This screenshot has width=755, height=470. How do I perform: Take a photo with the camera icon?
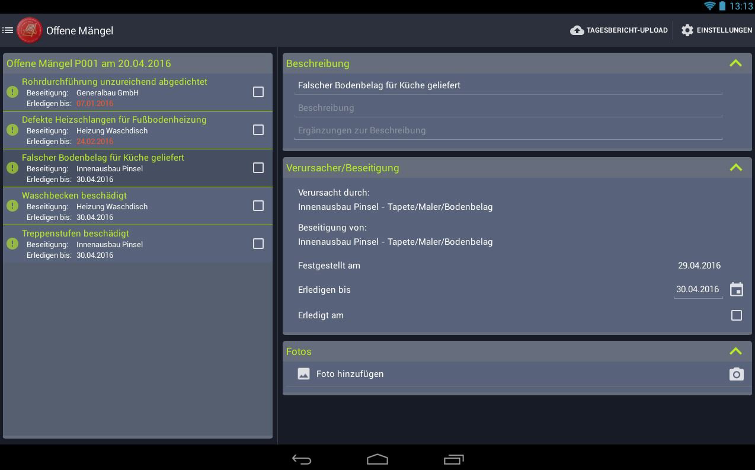tap(736, 374)
